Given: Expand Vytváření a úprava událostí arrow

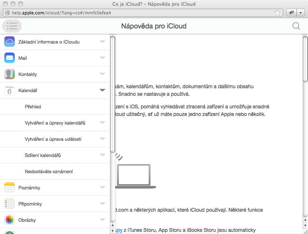Looking at the screenshot, I should click(x=102, y=139).
